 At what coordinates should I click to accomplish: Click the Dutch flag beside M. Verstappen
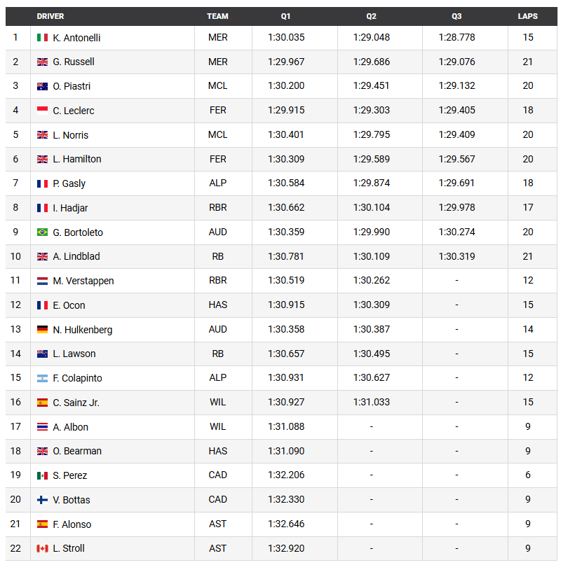pyautogui.click(x=42, y=281)
